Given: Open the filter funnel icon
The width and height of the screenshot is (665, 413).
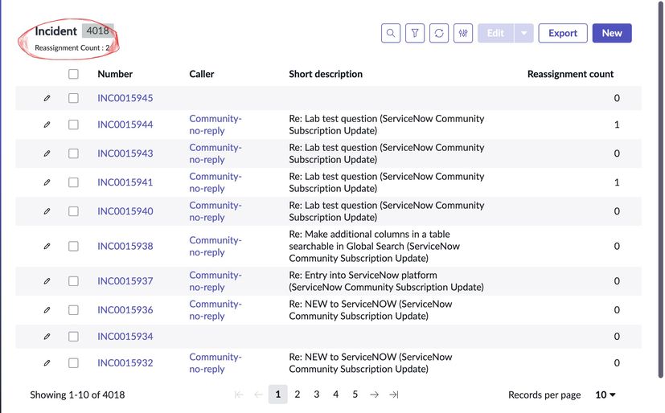Looking at the screenshot, I should point(415,33).
